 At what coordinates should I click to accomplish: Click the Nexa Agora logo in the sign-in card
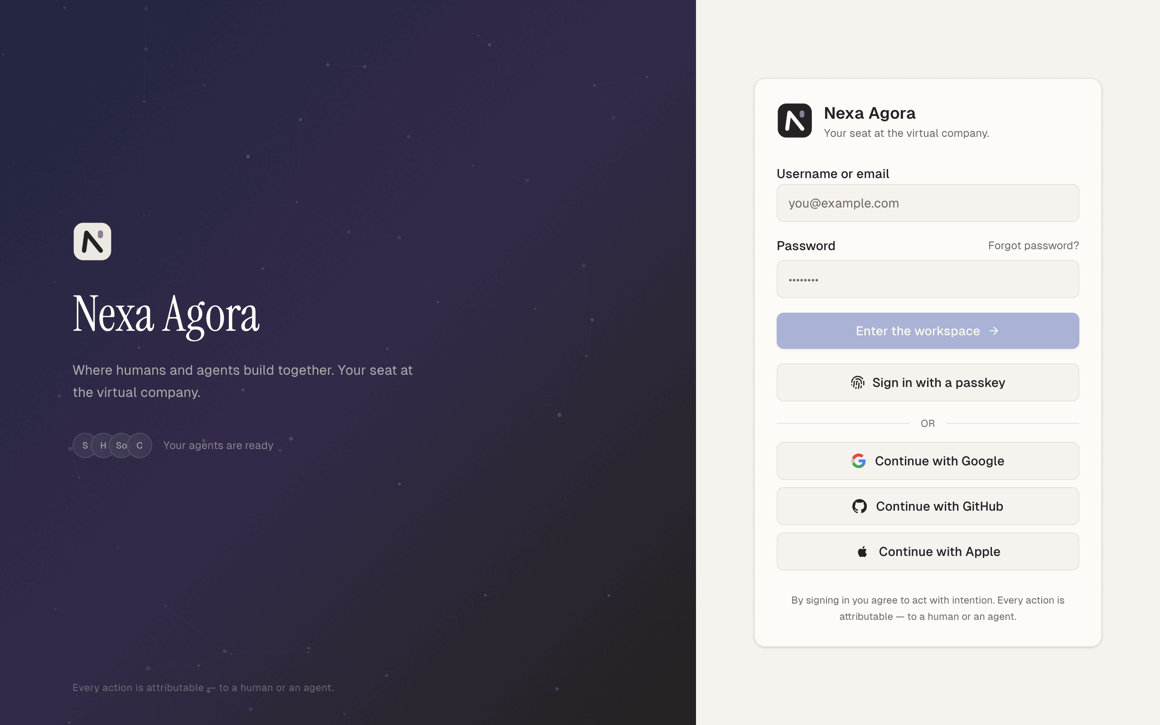point(794,121)
